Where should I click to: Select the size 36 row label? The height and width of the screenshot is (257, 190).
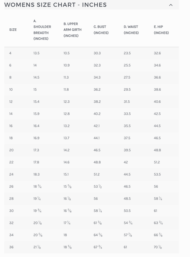(x=11, y=247)
